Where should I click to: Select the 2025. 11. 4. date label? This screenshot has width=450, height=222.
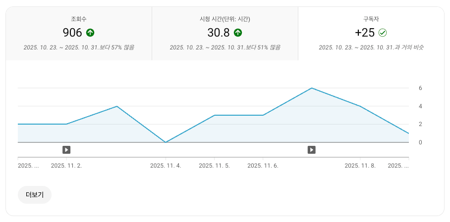(x=166, y=166)
